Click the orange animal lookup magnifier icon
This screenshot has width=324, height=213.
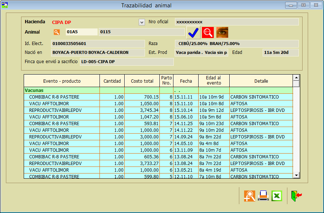[57, 32]
